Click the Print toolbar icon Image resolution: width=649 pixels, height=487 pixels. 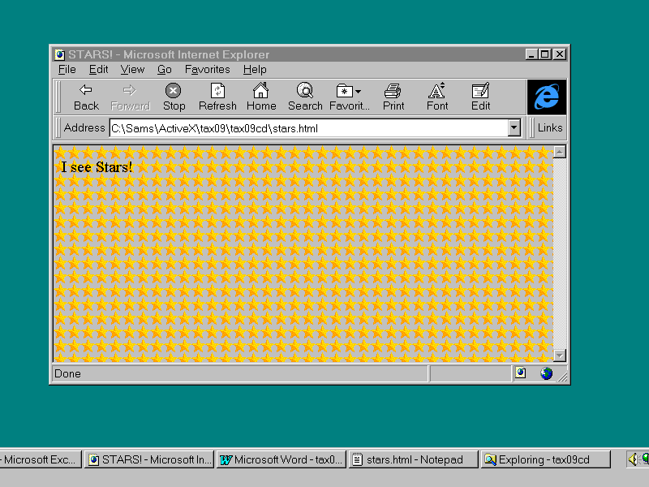click(393, 90)
